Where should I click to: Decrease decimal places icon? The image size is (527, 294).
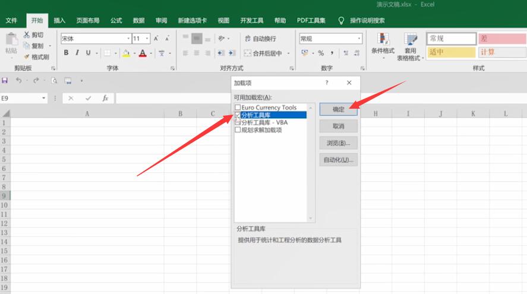[x=357, y=53]
